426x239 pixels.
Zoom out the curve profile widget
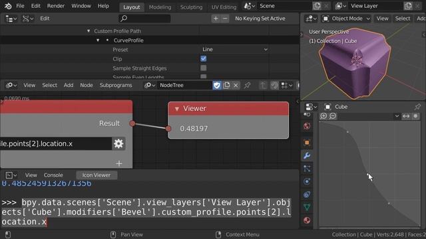(x=333, y=116)
